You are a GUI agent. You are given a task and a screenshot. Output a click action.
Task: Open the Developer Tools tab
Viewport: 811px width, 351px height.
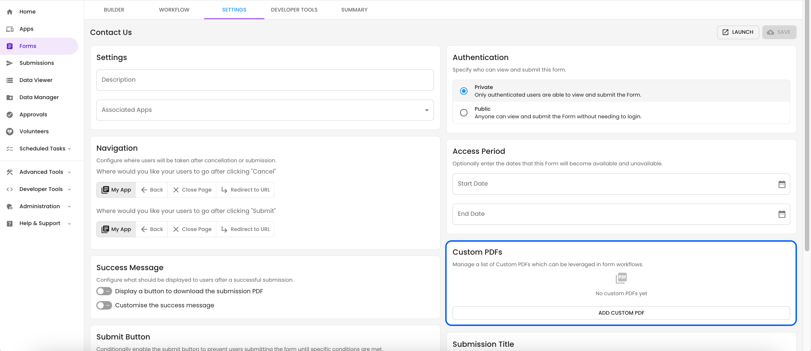click(294, 10)
